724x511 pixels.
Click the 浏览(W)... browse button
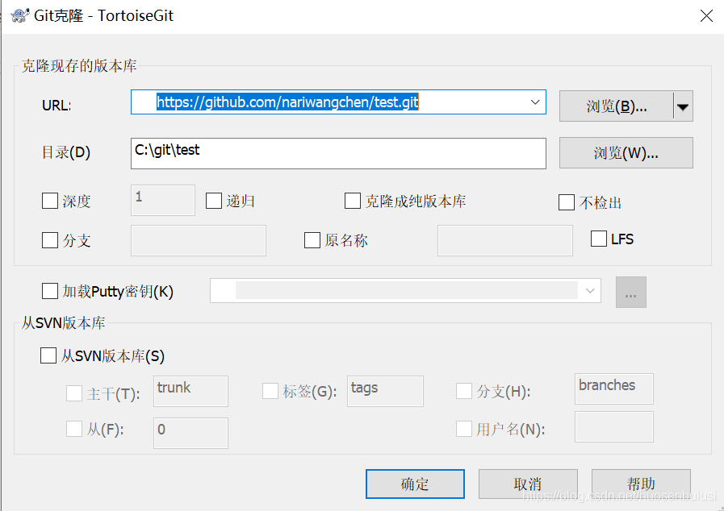626,152
